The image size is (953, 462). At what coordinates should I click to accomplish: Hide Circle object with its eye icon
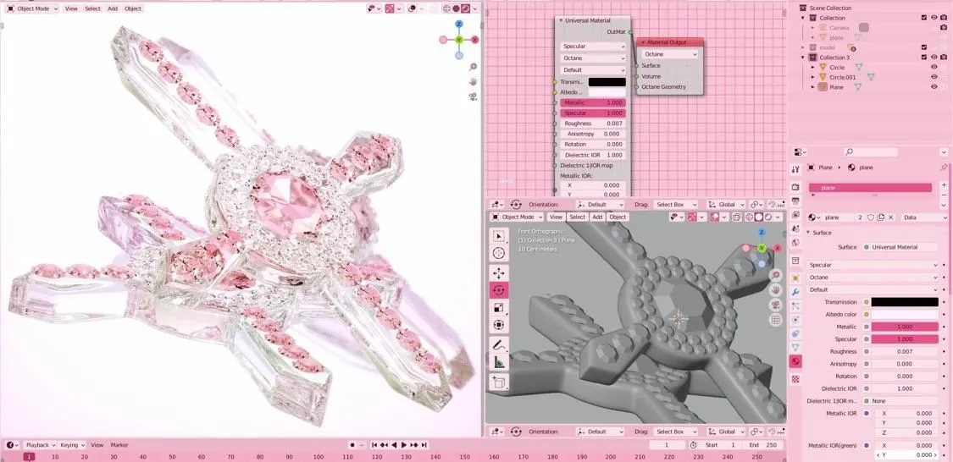(x=934, y=68)
